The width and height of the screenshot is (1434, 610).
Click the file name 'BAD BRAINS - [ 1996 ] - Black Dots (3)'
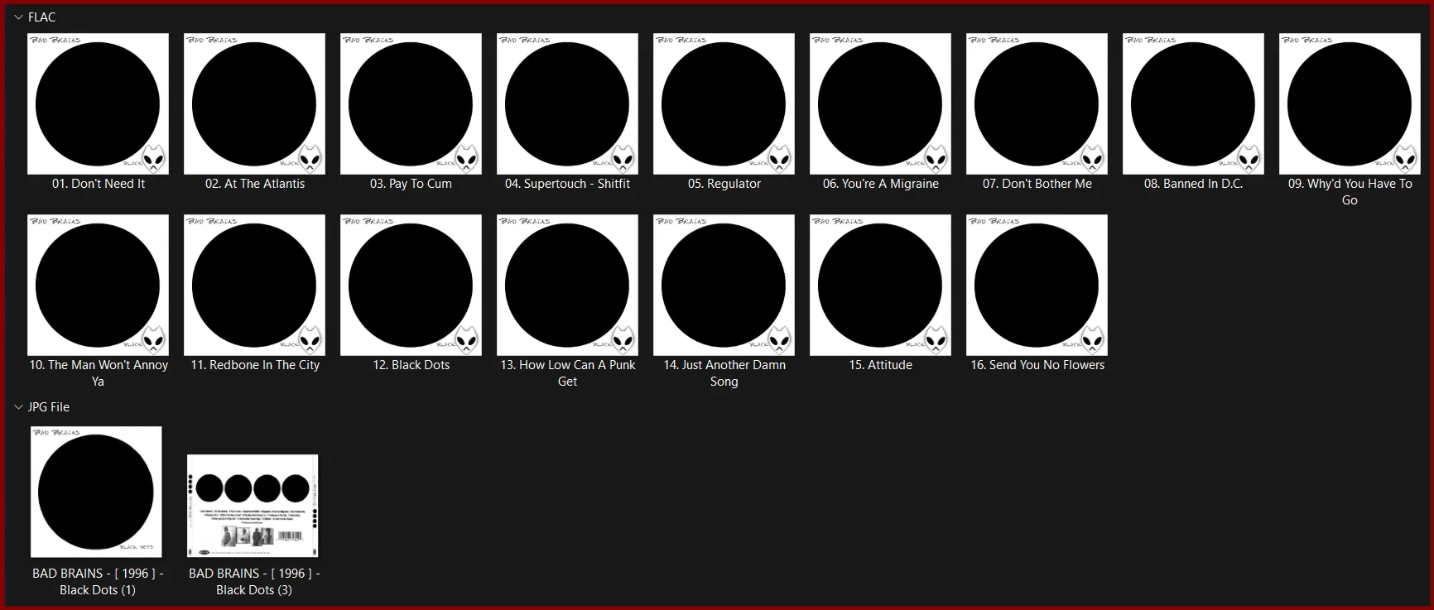point(254,581)
